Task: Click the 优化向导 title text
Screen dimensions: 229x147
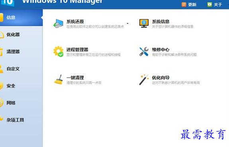Action: click(x=160, y=78)
